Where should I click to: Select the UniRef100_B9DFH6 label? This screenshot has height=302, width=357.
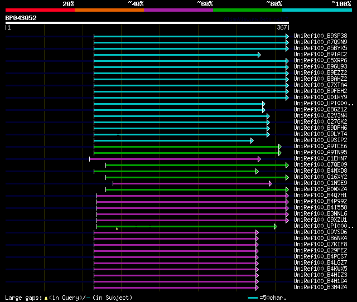pyautogui.click(x=320, y=128)
